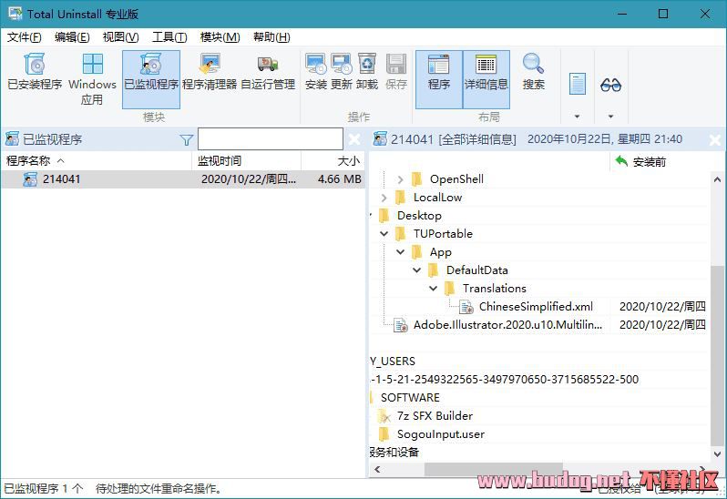
Task: Close the 214041 details panel
Action: tap(715, 139)
